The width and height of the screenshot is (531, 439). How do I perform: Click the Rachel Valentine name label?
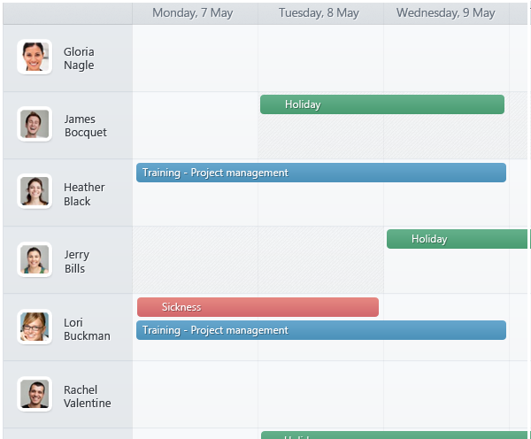coord(87,397)
